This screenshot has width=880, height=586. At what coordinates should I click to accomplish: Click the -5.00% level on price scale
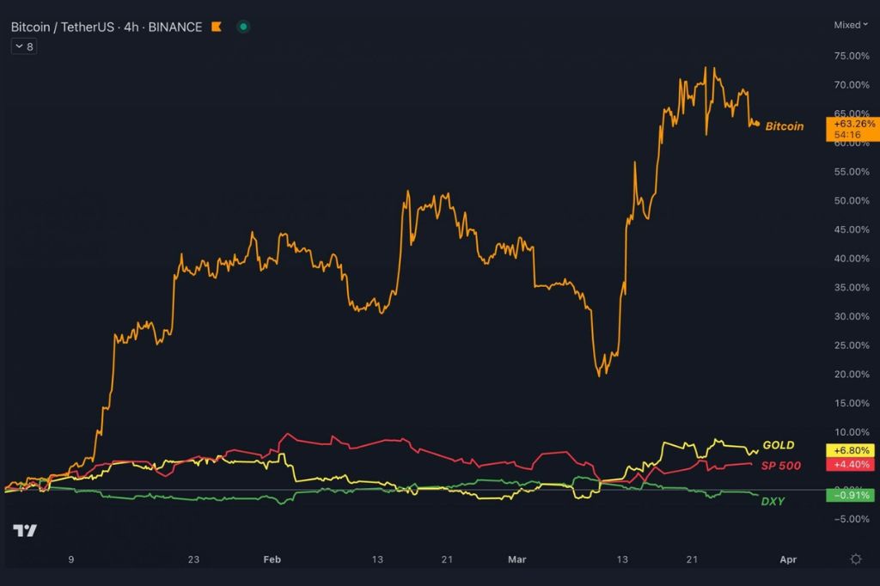point(852,519)
